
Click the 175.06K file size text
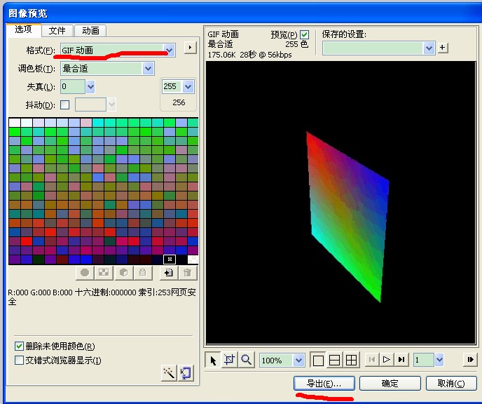point(221,55)
